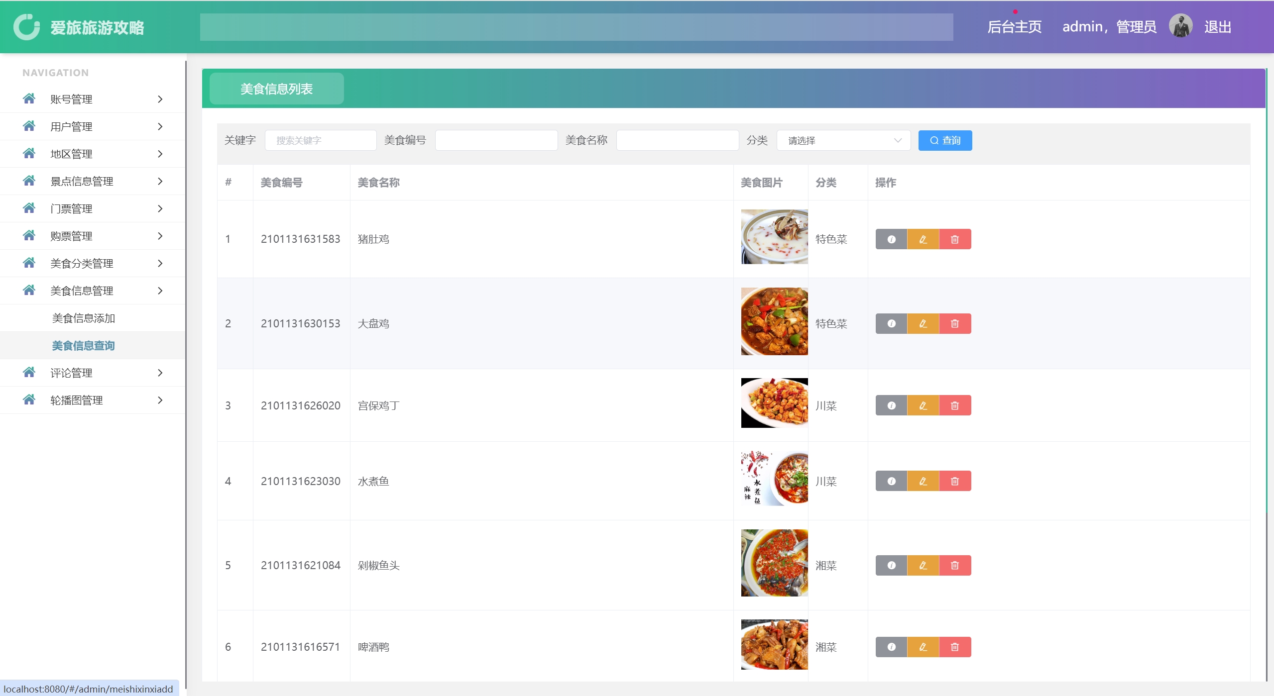
Task: Click the admin avatar picture in header
Action: tap(1180, 26)
